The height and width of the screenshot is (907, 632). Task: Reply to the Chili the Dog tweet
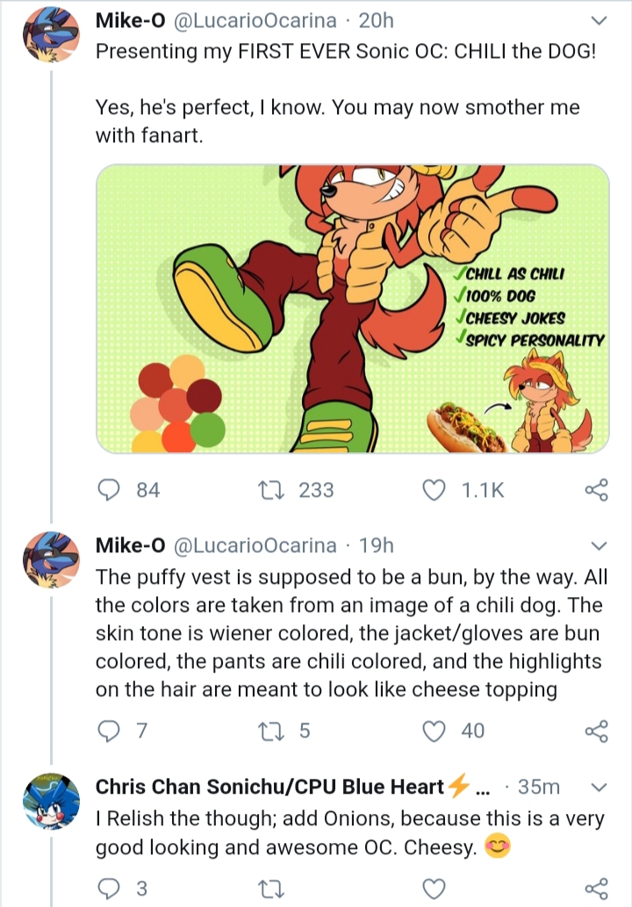tap(108, 490)
